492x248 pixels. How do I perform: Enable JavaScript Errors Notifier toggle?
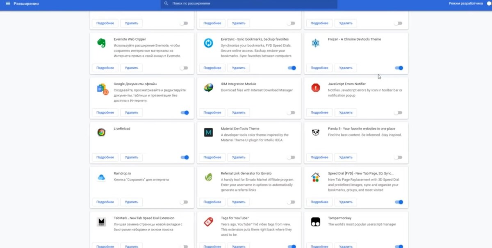(x=399, y=113)
